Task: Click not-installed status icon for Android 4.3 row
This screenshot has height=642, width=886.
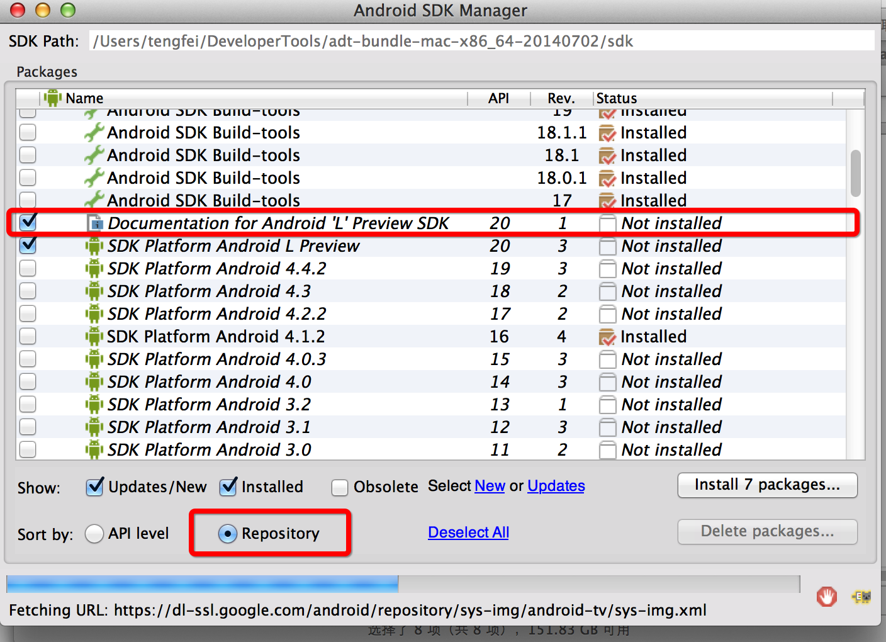Action: click(607, 291)
